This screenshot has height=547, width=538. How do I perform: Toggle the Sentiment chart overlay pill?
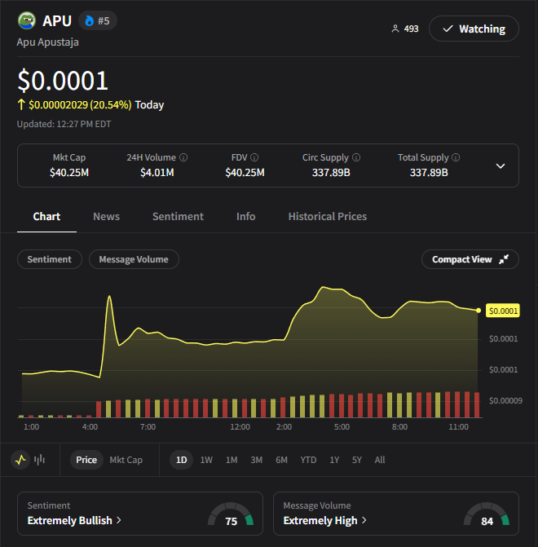click(x=50, y=259)
